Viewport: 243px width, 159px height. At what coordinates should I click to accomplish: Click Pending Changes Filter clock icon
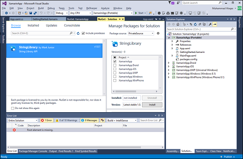[184, 24]
